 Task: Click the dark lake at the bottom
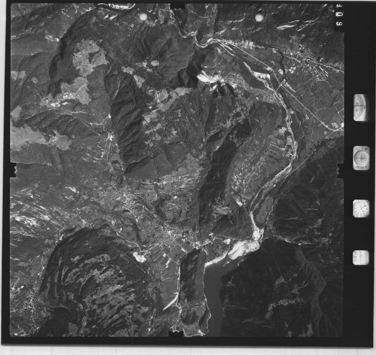pos(213,294)
